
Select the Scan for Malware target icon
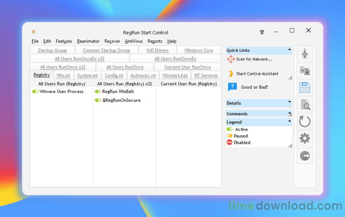[x=231, y=59]
